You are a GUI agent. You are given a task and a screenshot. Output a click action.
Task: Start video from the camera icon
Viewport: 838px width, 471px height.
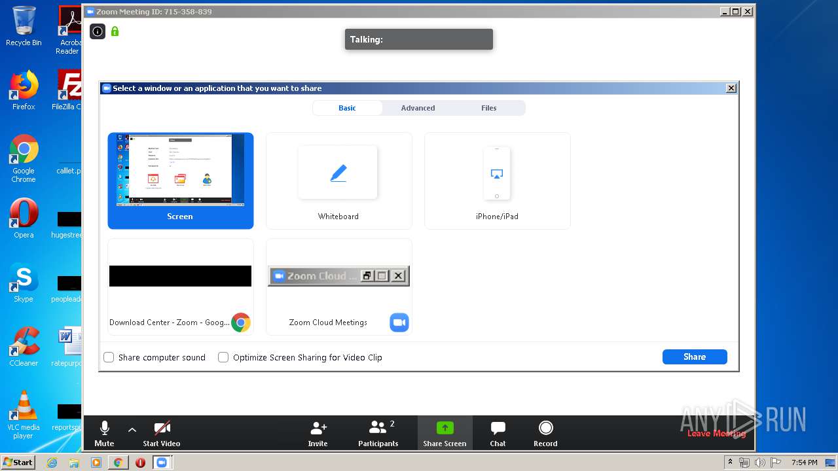[x=162, y=434]
